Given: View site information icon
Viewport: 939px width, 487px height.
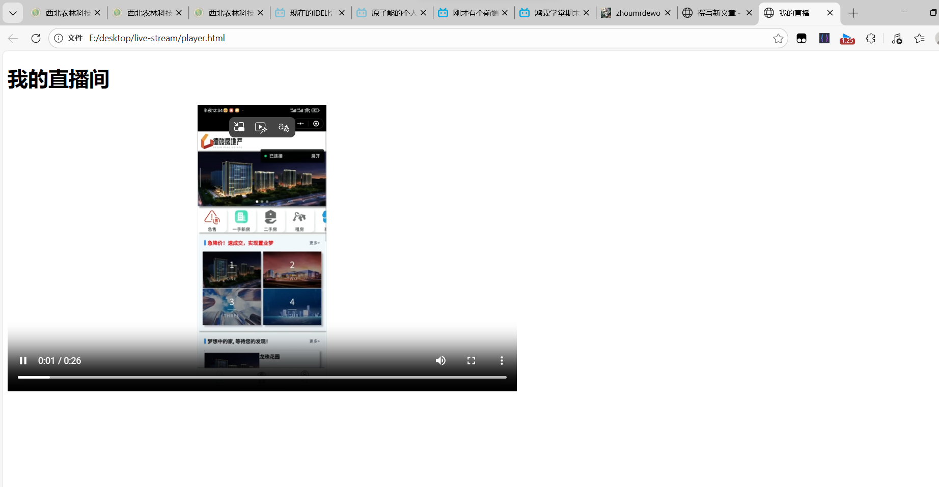Looking at the screenshot, I should [x=59, y=38].
